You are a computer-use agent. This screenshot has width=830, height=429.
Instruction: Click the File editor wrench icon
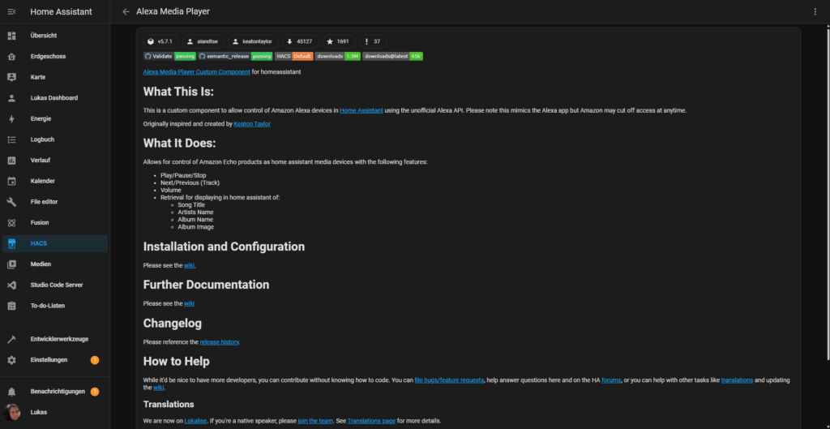(x=11, y=202)
